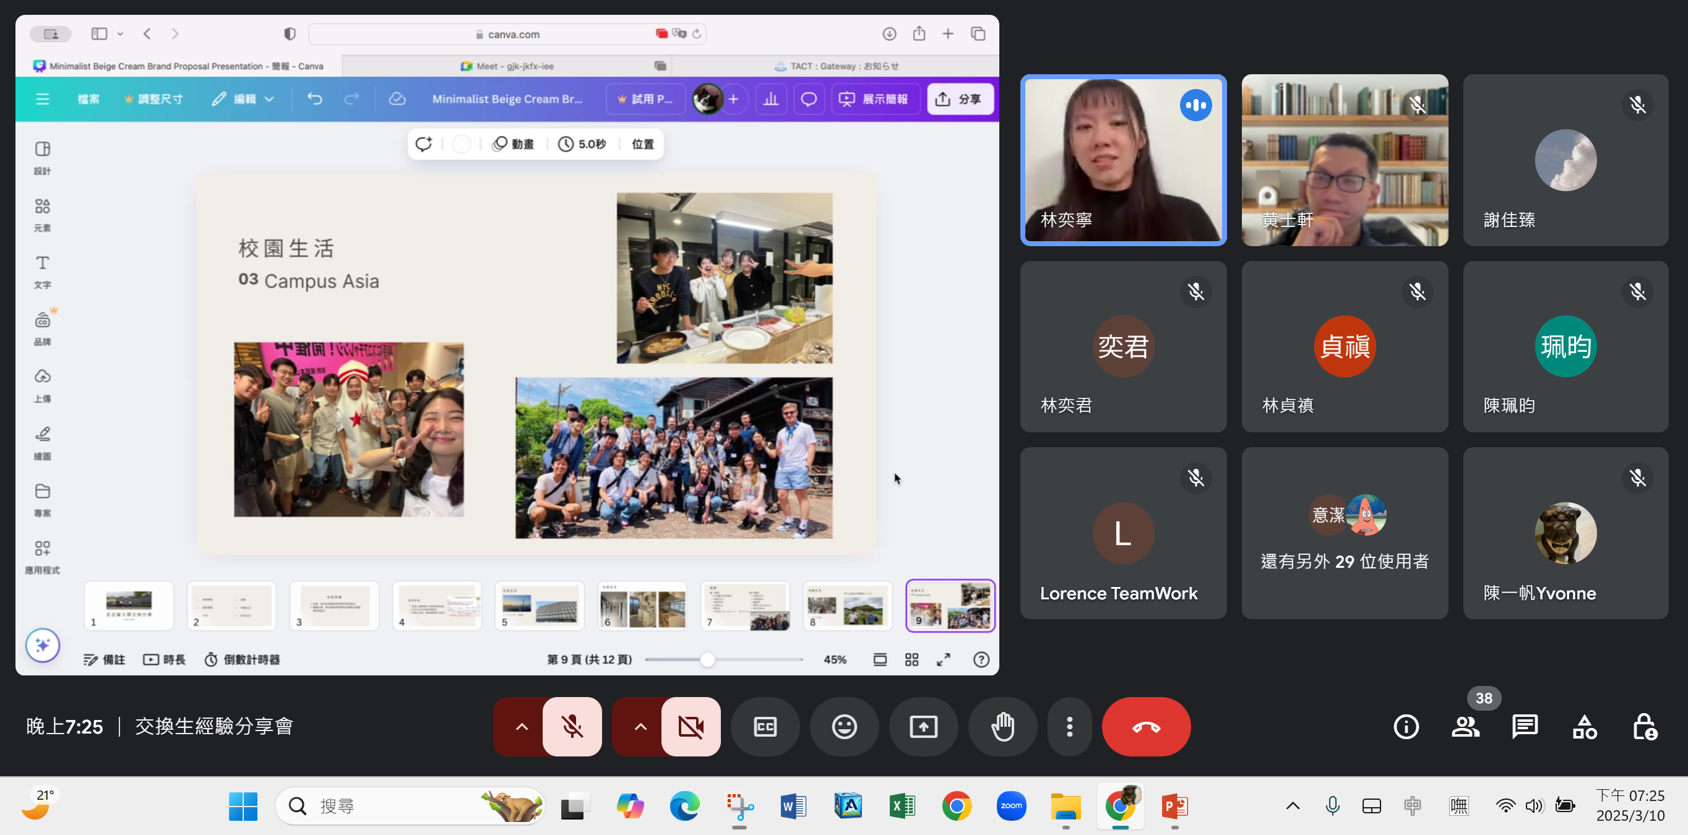1688x835 pixels.
Task: Open 位置 position options
Action: [x=642, y=144]
